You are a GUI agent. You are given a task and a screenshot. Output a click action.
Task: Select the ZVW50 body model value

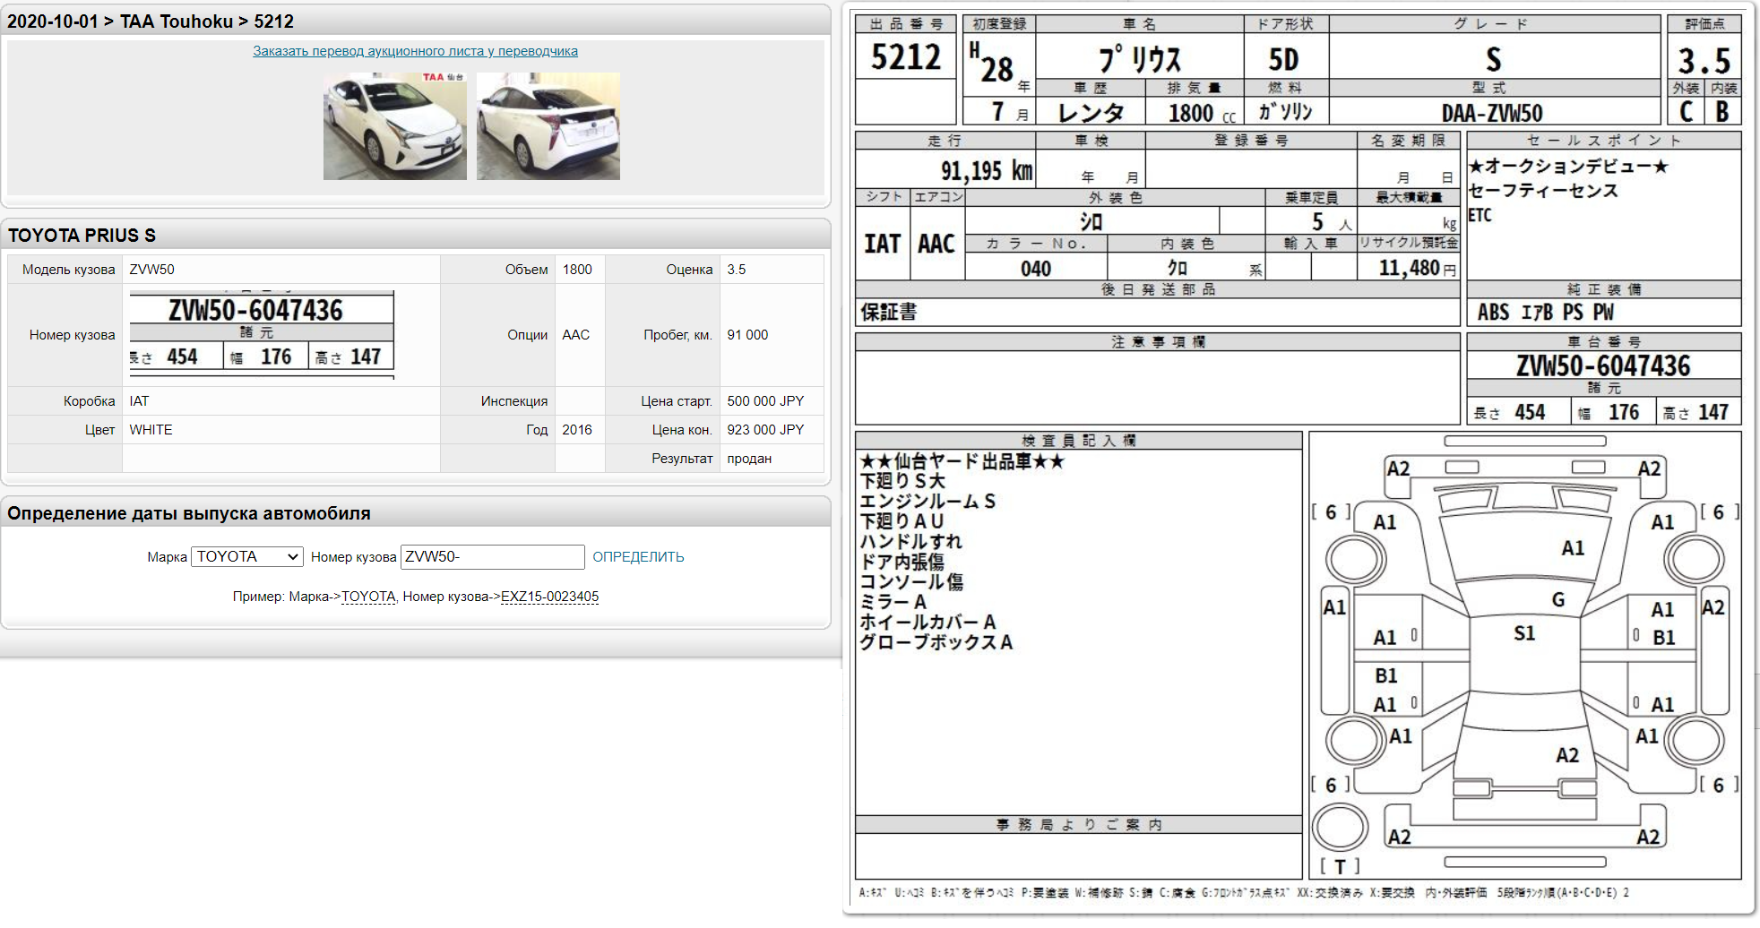[x=152, y=270]
